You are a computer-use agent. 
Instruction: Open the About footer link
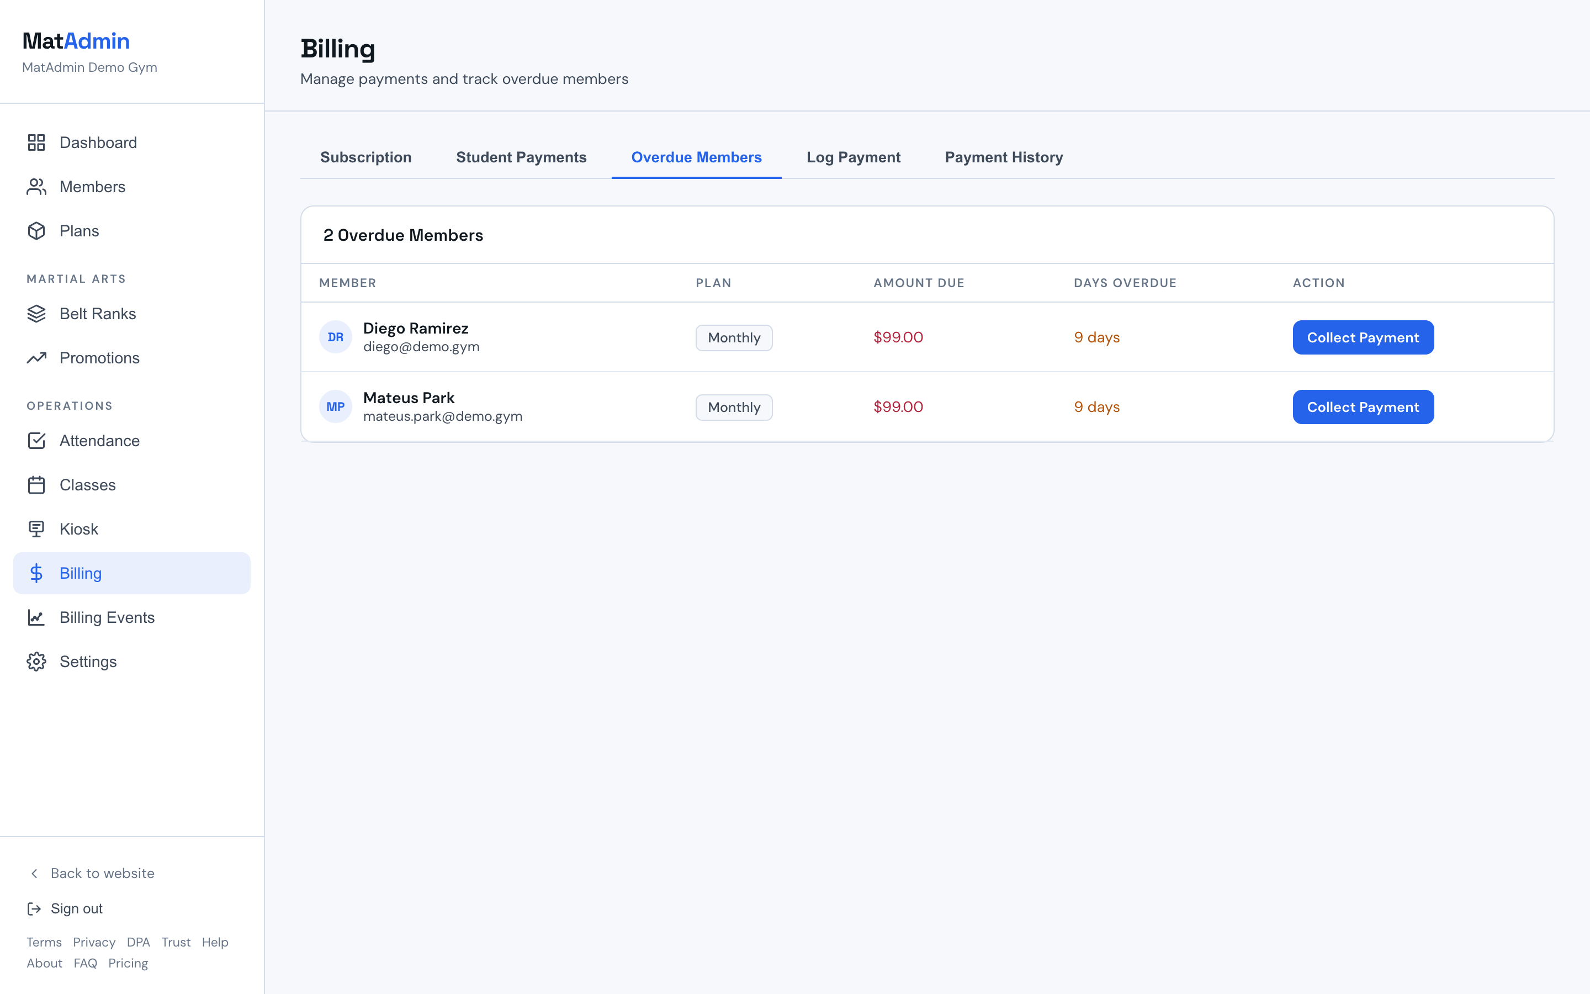[44, 963]
